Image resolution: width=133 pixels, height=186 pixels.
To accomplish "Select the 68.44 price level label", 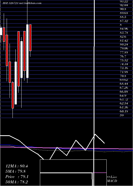I will tap(124, 84).
